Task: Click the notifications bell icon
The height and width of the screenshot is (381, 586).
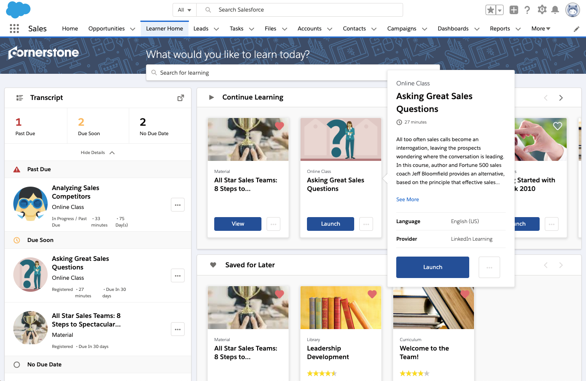Action: point(555,10)
